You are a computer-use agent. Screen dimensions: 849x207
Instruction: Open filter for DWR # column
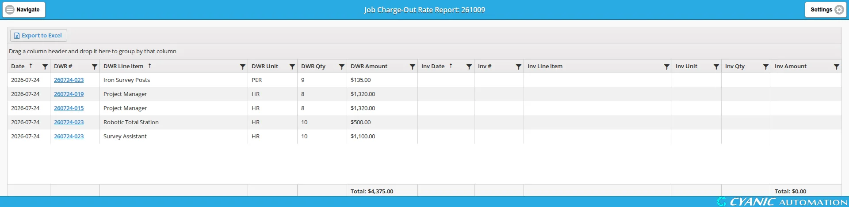pyautogui.click(x=95, y=67)
